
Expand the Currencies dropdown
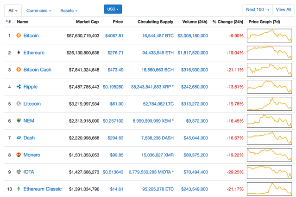39,11
